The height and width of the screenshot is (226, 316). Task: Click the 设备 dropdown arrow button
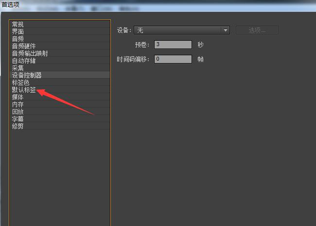click(226, 31)
